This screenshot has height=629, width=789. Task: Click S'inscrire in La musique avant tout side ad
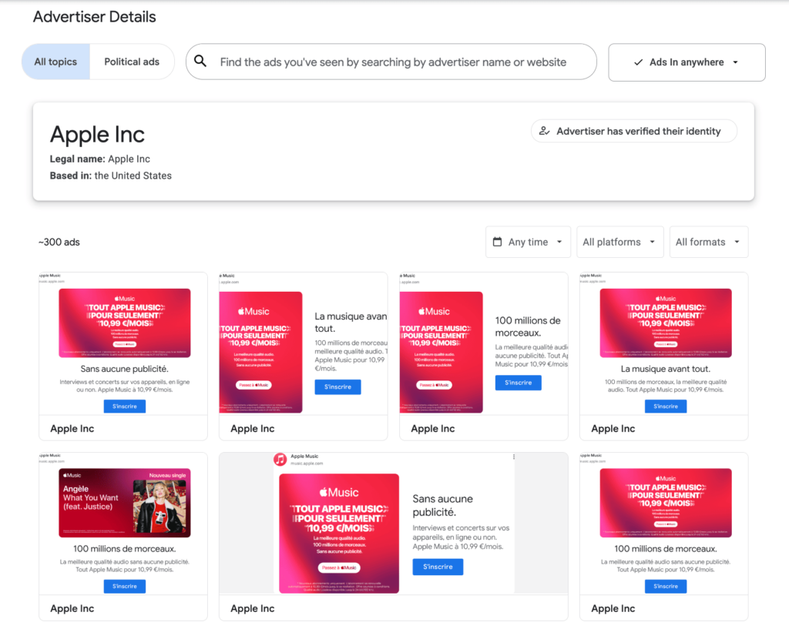click(x=337, y=387)
